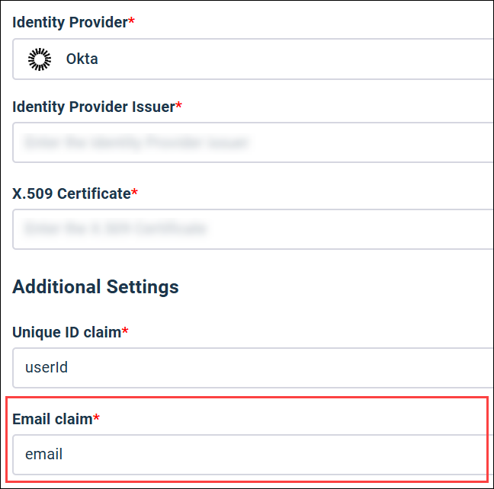This screenshot has height=489, width=494.
Task: Click the Unique ID claim label
Action: coord(66,332)
